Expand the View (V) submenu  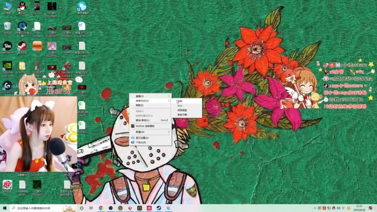[150, 96]
